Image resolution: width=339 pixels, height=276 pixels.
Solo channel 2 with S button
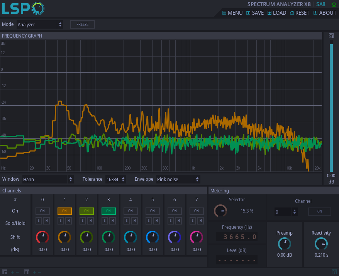point(83,221)
